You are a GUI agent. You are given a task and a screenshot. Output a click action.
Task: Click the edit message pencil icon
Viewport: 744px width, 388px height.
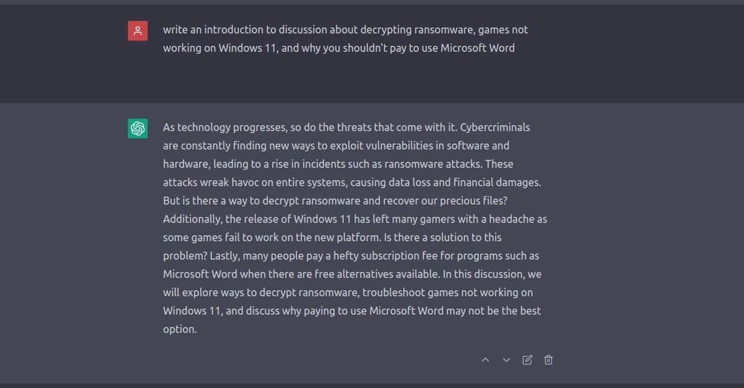click(x=527, y=359)
